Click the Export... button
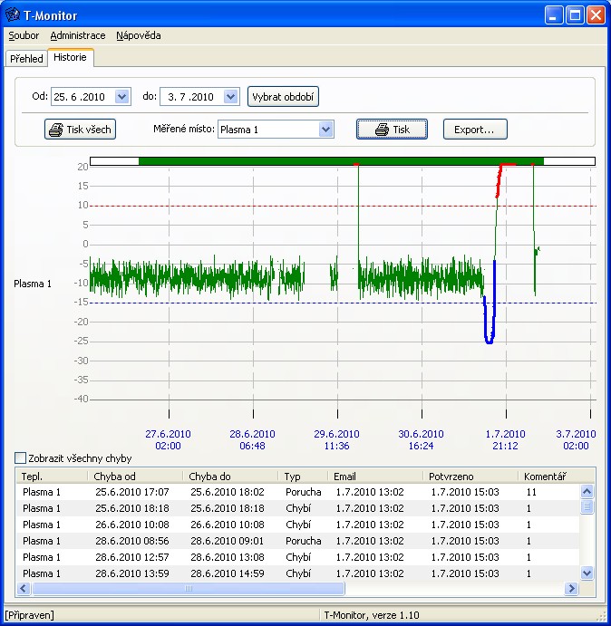This screenshot has width=611, height=626. [x=475, y=130]
